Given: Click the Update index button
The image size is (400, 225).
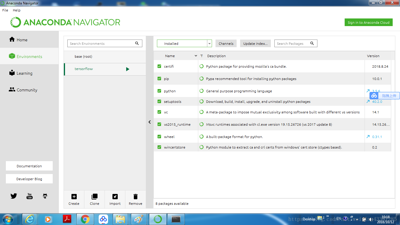Looking at the screenshot, I should (x=255, y=43).
